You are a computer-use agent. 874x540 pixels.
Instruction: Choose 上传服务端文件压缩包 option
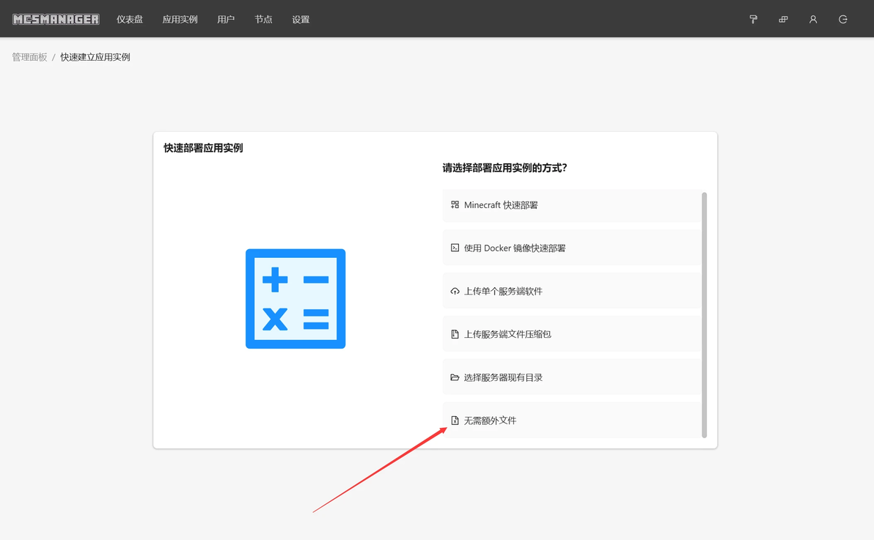click(572, 334)
